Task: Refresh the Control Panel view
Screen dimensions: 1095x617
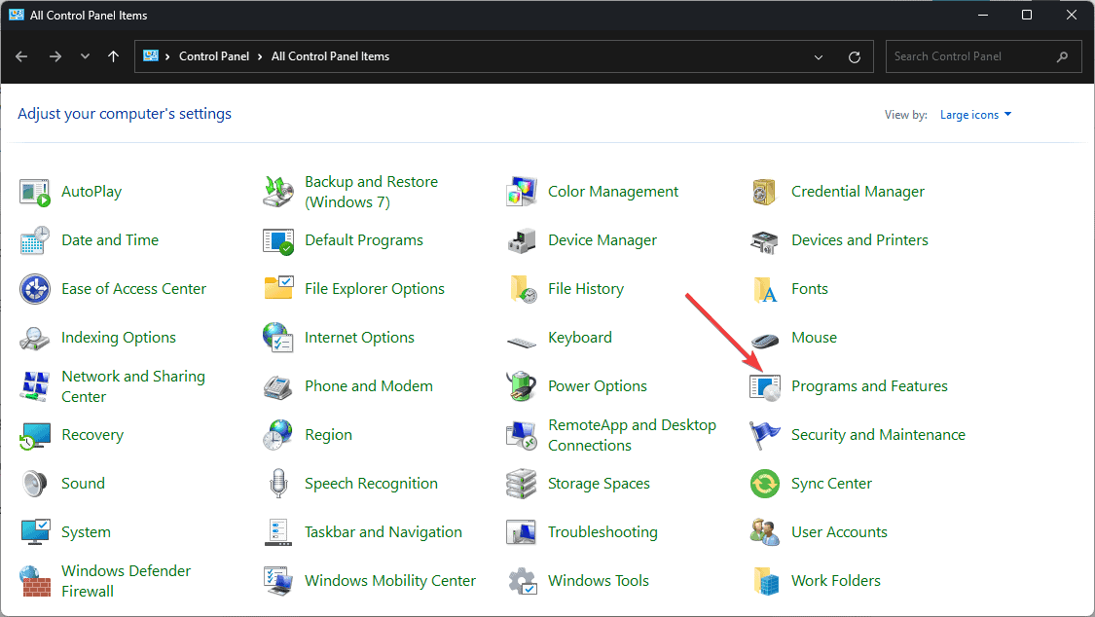Action: pyautogui.click(x=854, y=57)
